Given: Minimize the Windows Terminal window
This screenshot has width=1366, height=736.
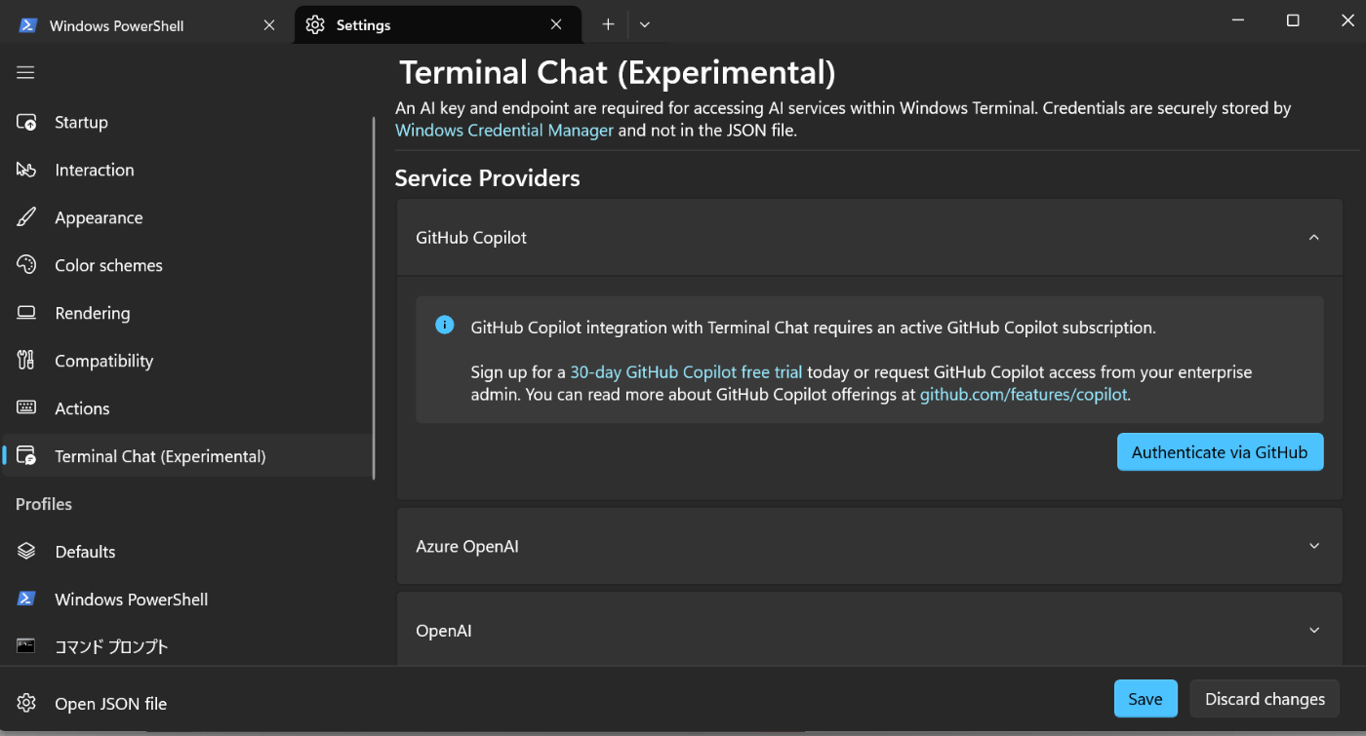Looking at the screenshot, I should [1238, 21].
